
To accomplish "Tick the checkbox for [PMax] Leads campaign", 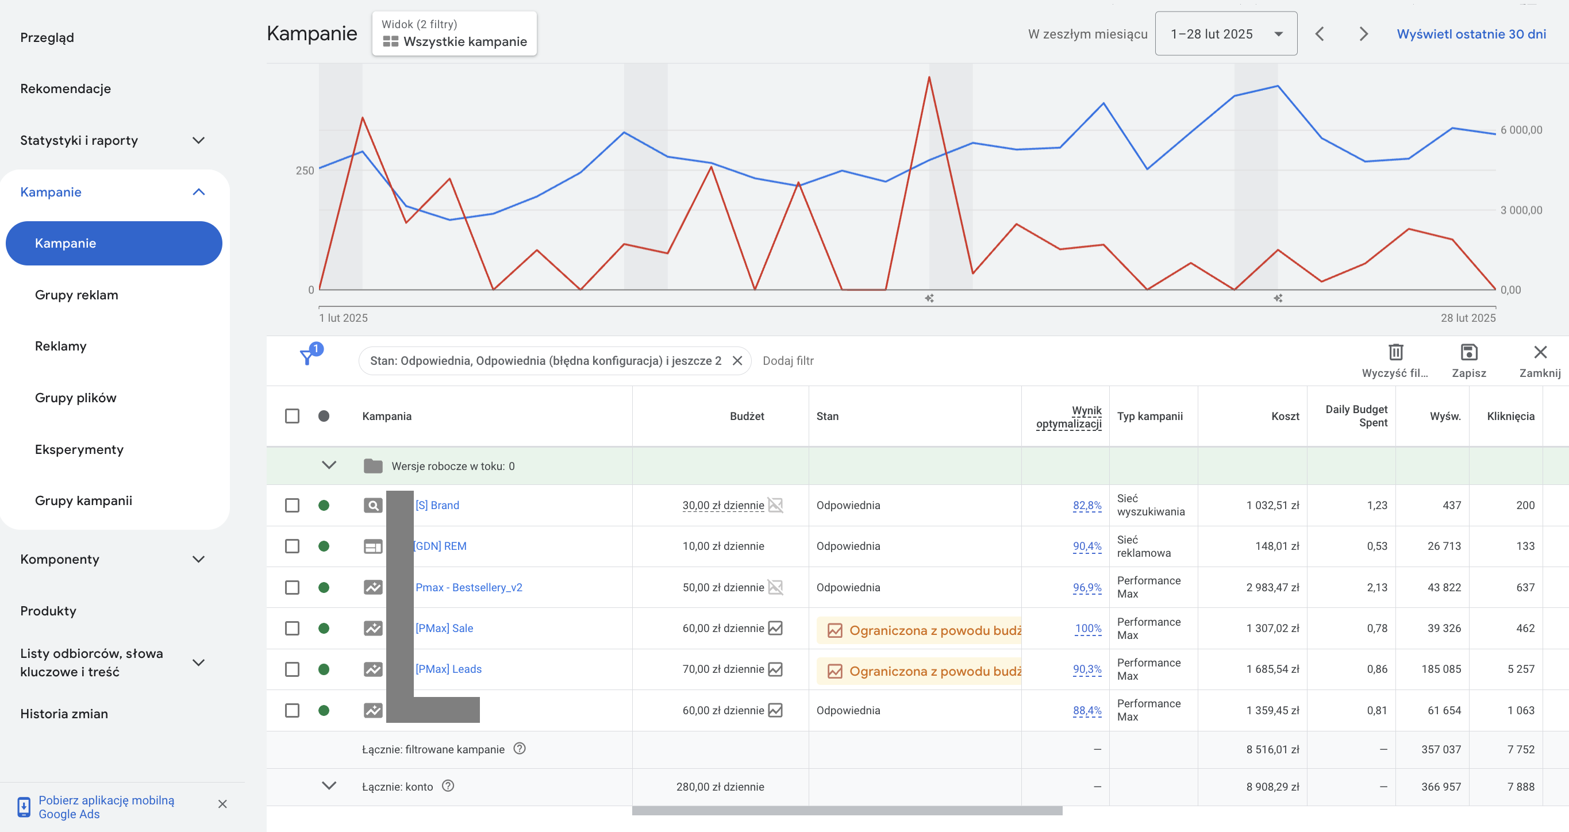I will pyautogui.click(x=293, y=669).
